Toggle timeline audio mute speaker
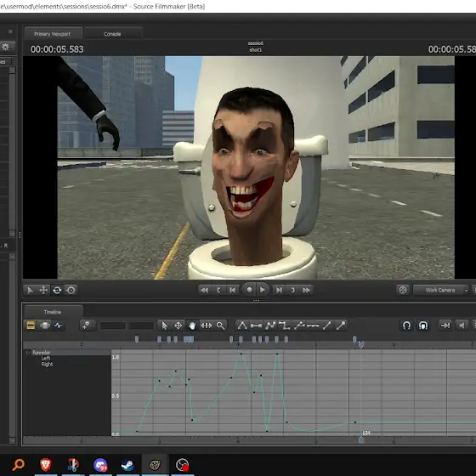The width and height of the screenshot is (476, 476). 462,326
